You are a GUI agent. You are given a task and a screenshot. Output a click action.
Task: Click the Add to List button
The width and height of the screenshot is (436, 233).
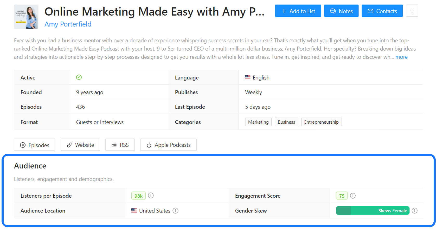[x=298, y=11]
